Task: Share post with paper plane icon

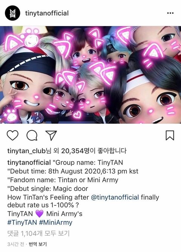Action: click(x=51, y=135)
